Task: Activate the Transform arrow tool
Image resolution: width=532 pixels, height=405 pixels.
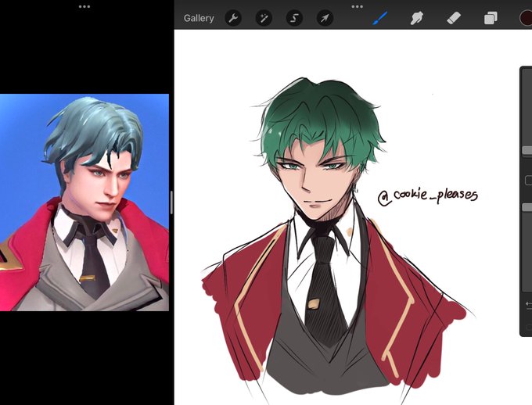Action: pyautogui.click(x=325, y=18)
